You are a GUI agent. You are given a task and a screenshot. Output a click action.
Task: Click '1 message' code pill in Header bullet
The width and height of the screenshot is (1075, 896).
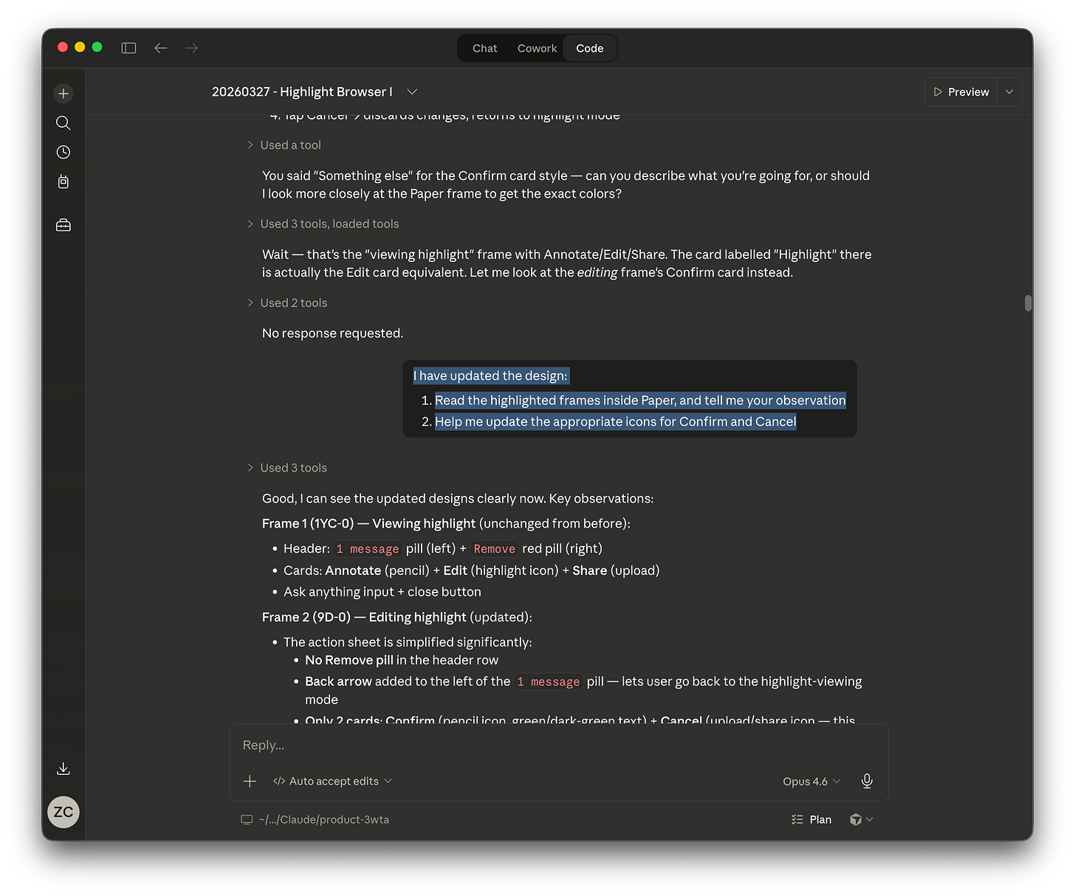pyautogui.click(x=367, y=549)
